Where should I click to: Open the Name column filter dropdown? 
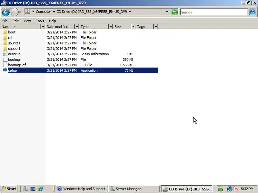click(x=43, y=27)
